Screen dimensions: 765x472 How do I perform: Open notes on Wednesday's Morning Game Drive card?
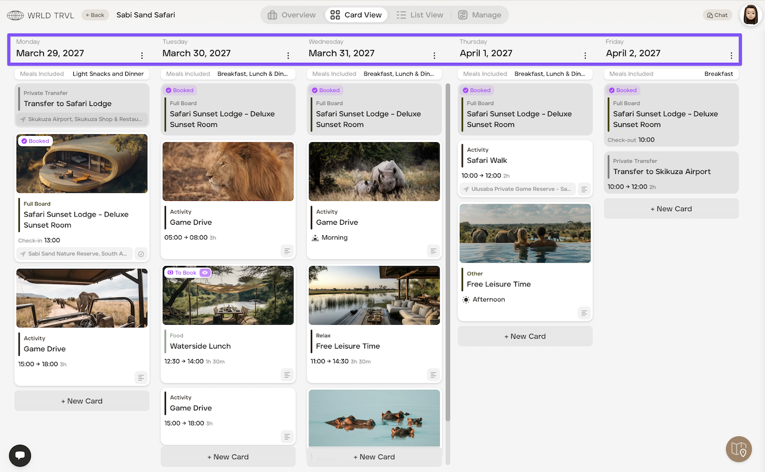(433, 251)
